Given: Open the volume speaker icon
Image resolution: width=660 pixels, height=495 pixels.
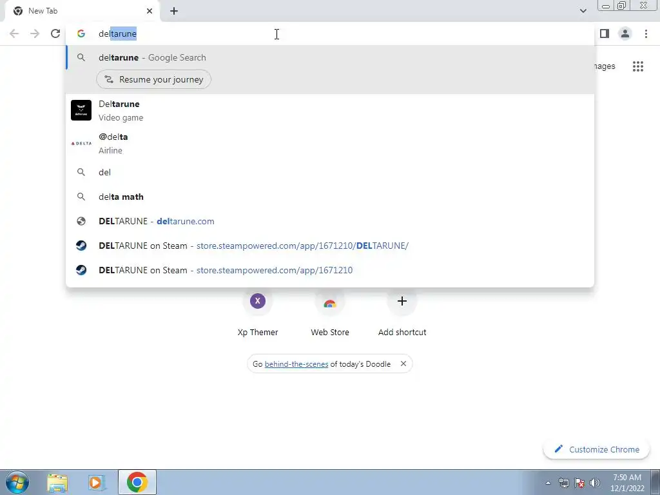Looking at the screenshot, I should [595, 483].
